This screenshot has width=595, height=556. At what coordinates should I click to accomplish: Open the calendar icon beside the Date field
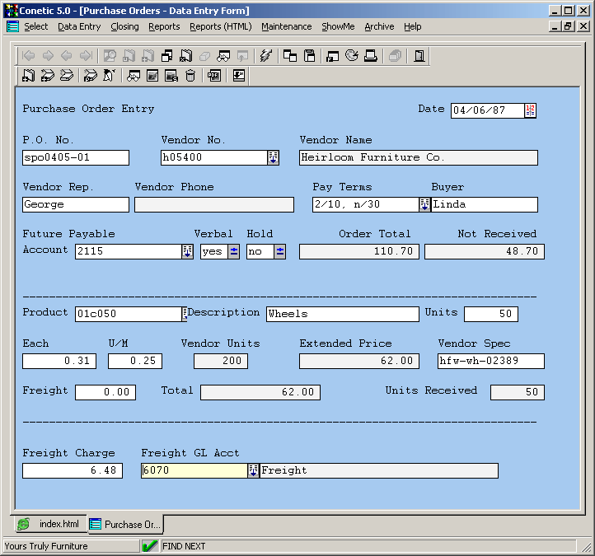530,110
